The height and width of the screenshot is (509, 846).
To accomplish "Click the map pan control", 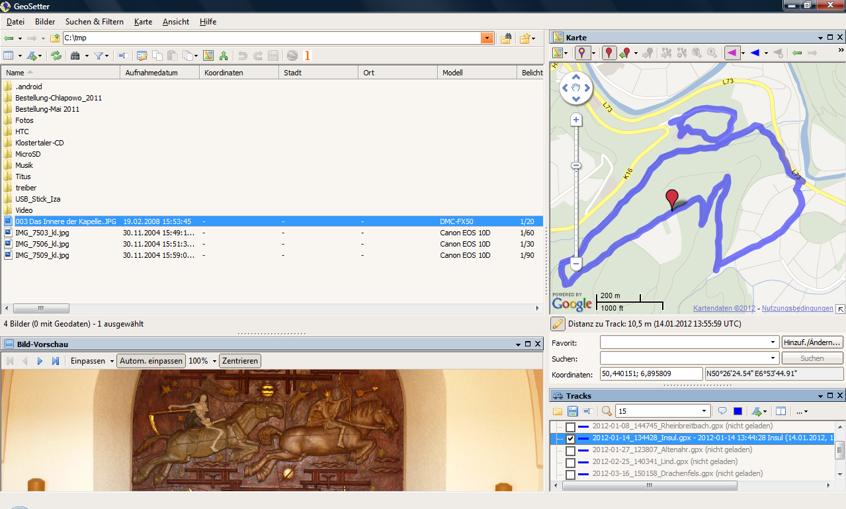I will pos(576,87).
